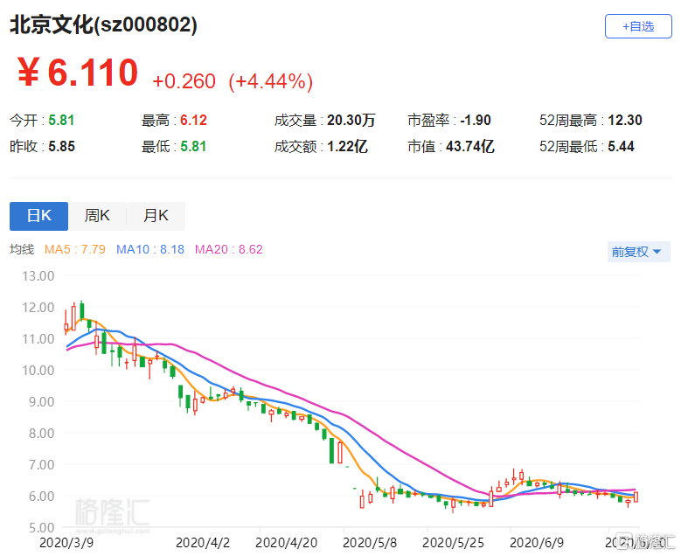
Task: Click the 2020/4/2 date axis label
Action: tap(203, 543)
